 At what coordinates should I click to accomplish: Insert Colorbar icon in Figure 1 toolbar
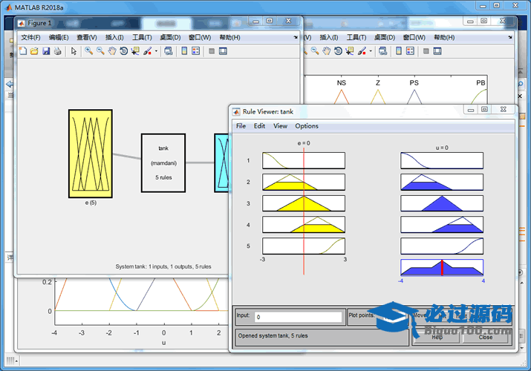(184, 51)
